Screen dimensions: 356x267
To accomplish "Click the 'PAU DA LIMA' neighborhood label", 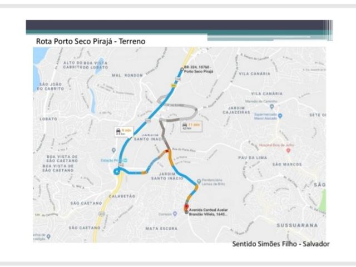I will pyautogui.click(x=253, y=157).
